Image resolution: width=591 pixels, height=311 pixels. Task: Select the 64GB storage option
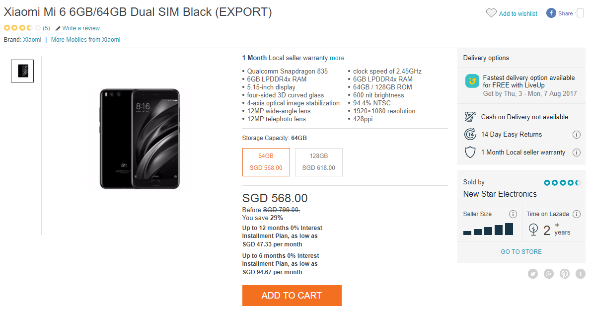(x=266, y=162)
